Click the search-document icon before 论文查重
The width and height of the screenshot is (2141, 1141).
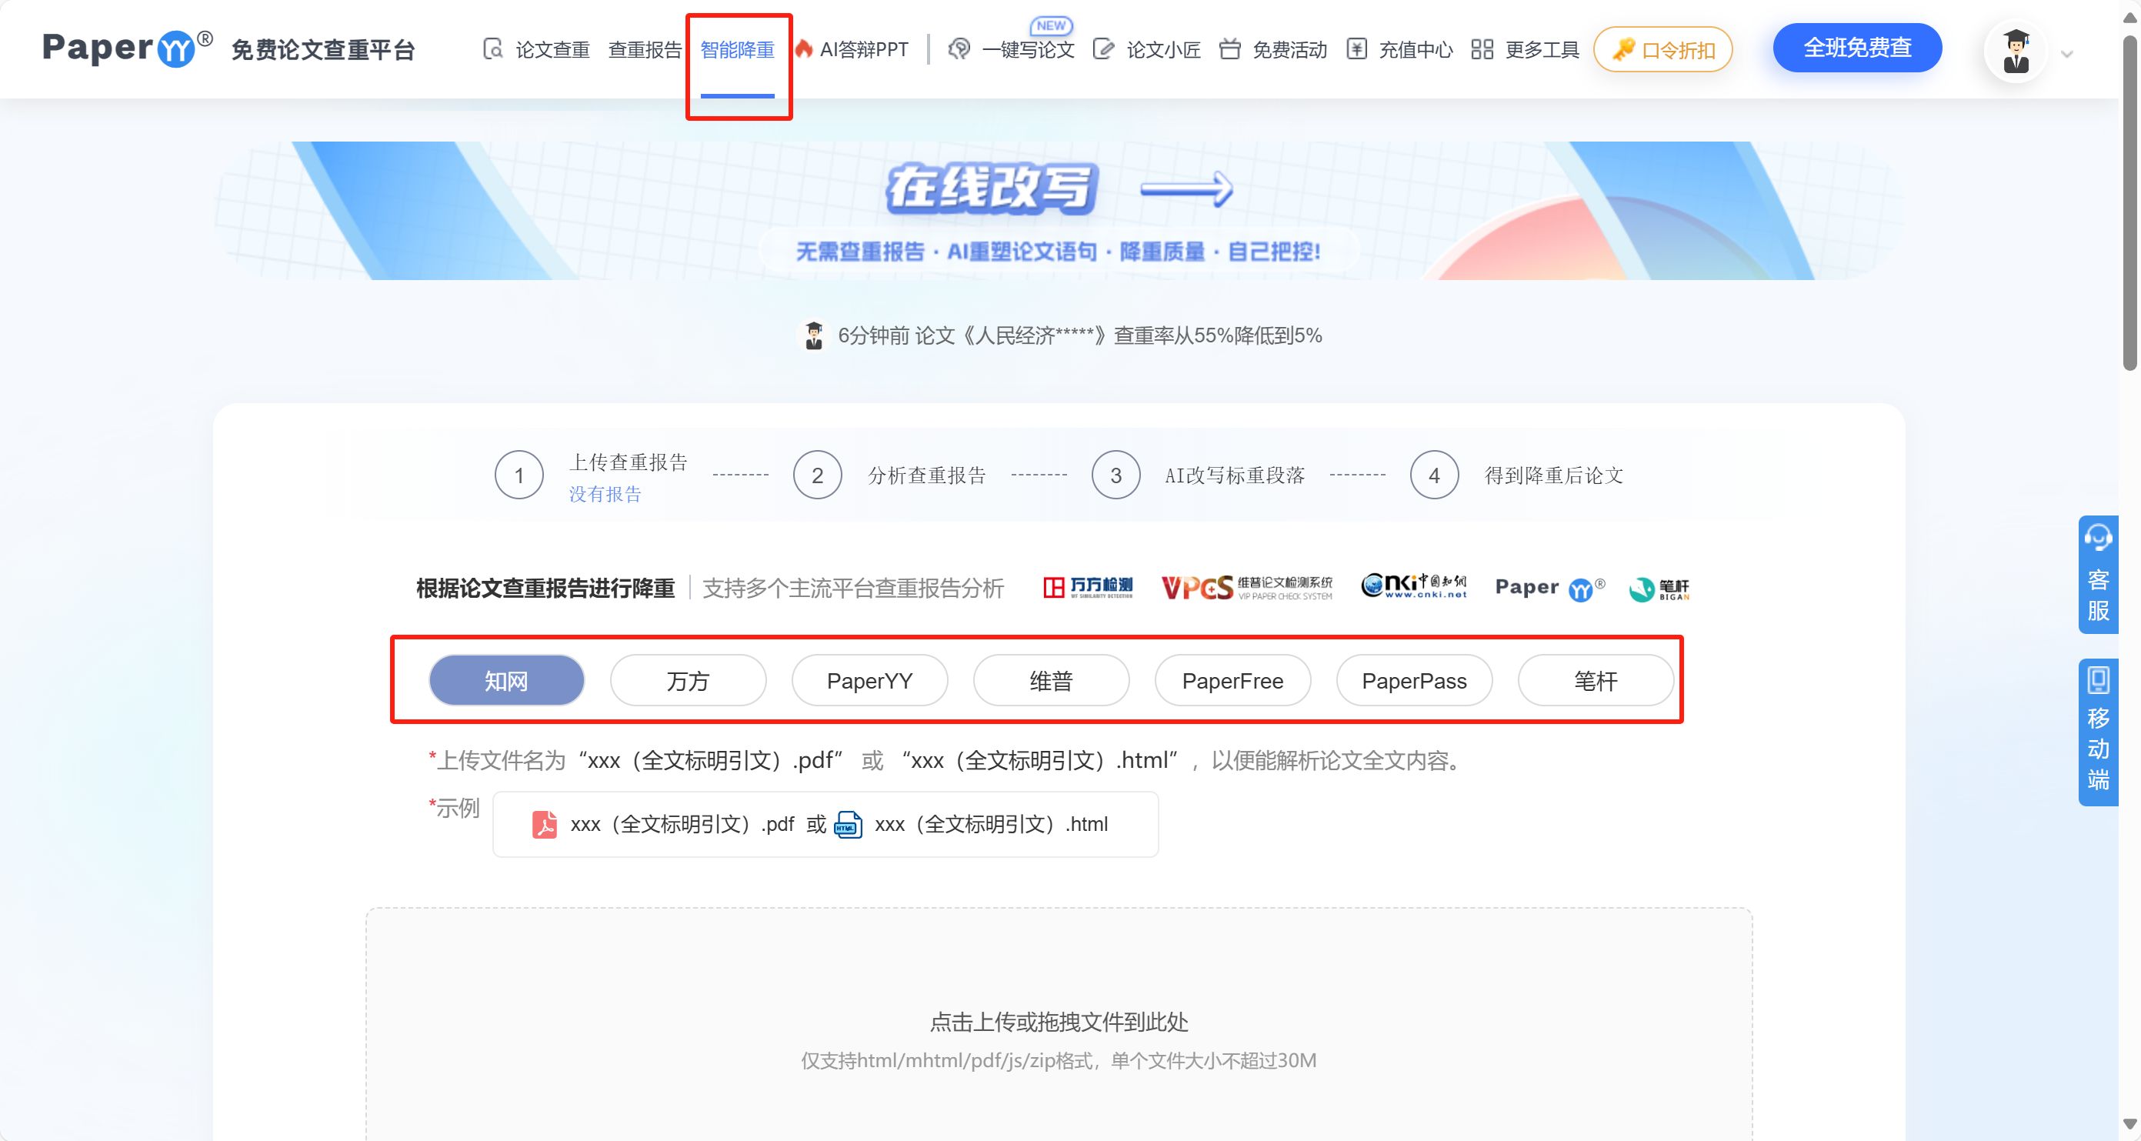click(493, 49)
